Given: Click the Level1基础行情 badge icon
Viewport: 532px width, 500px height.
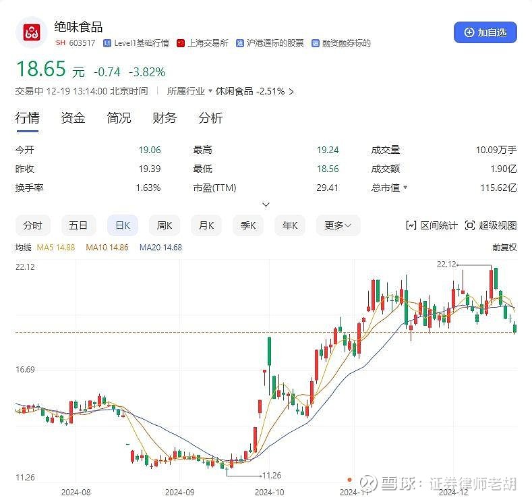Looking at the screenshot, I should pyautogui.click(x=107, y=43).
